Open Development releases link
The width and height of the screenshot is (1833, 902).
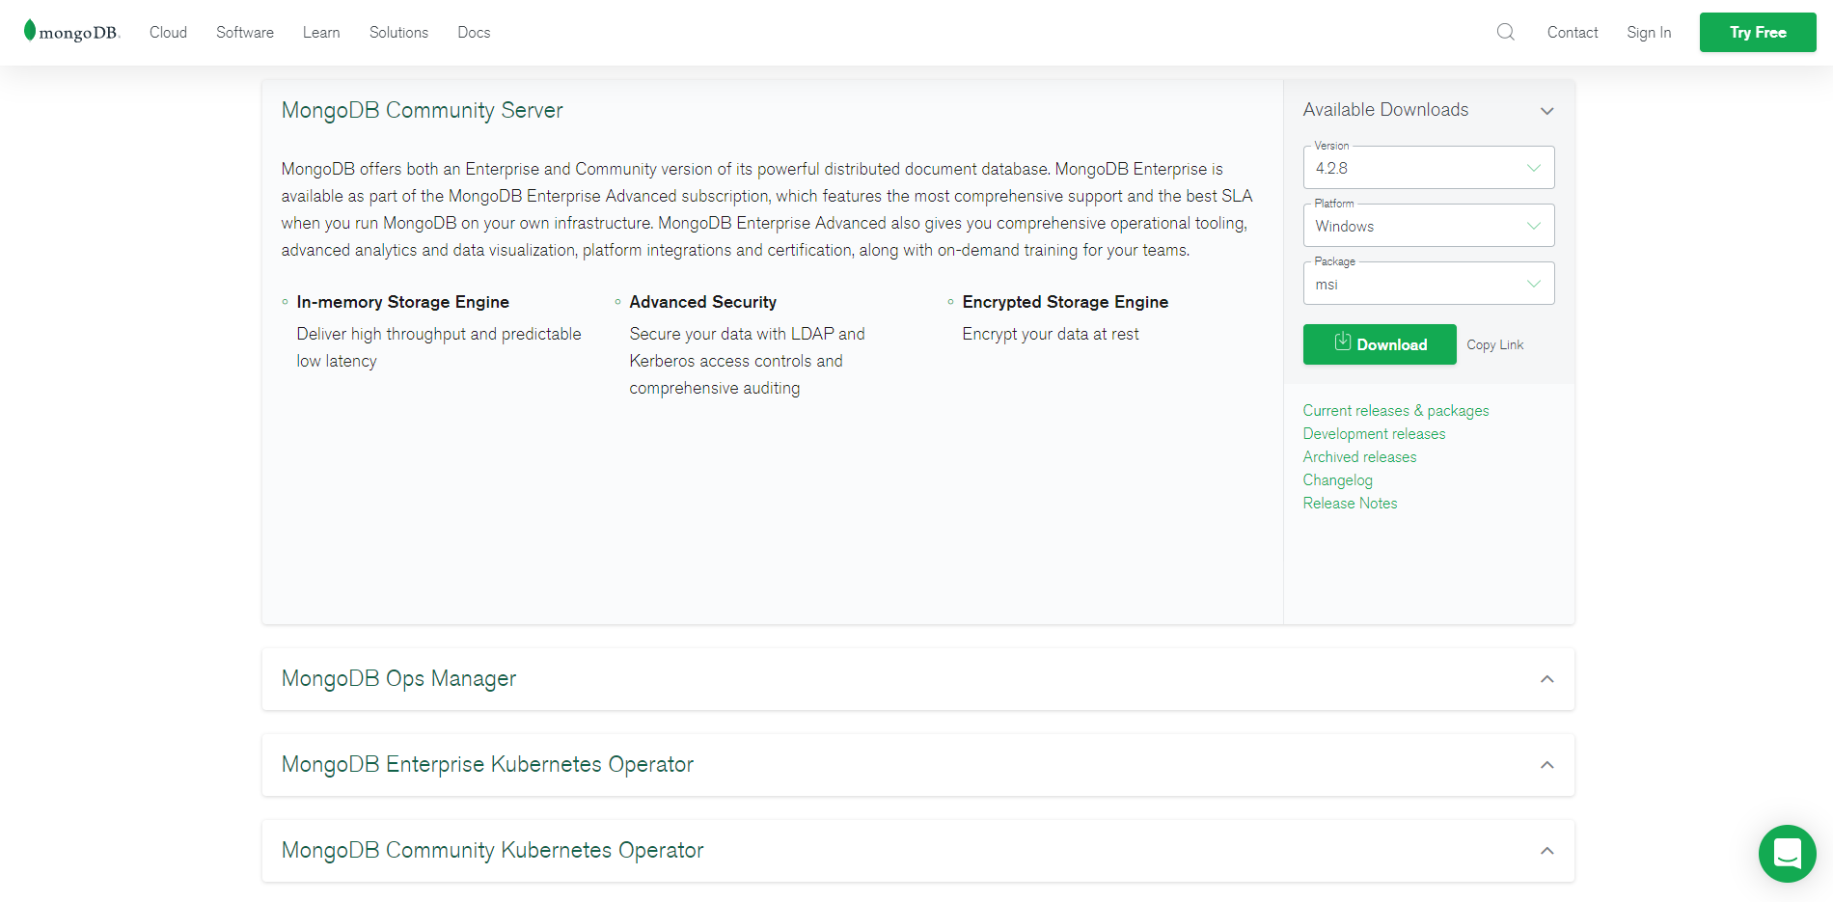click(x=1375, y=434)
